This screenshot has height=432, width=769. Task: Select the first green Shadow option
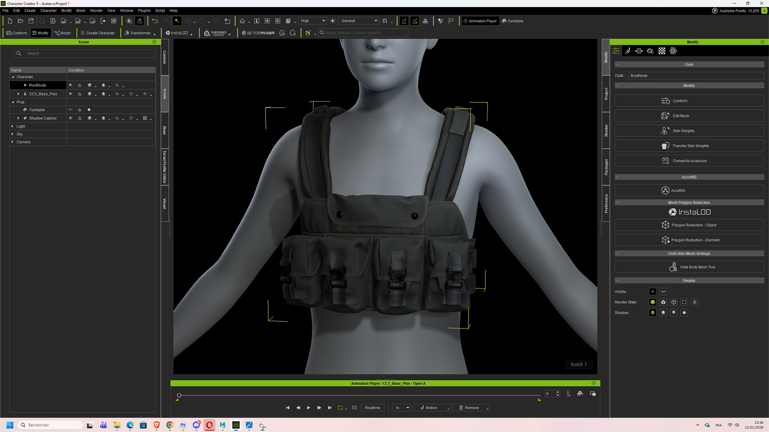coord(652,312)
